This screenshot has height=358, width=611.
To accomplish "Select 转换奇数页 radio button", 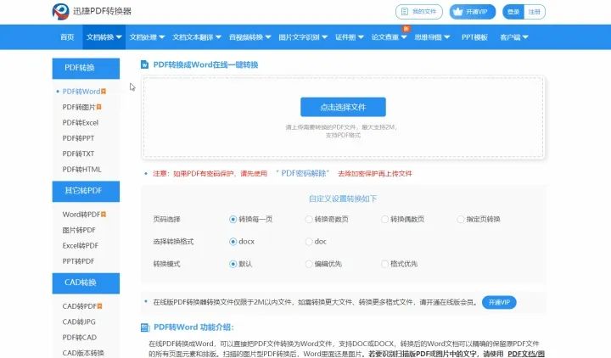I will (309, 220).
